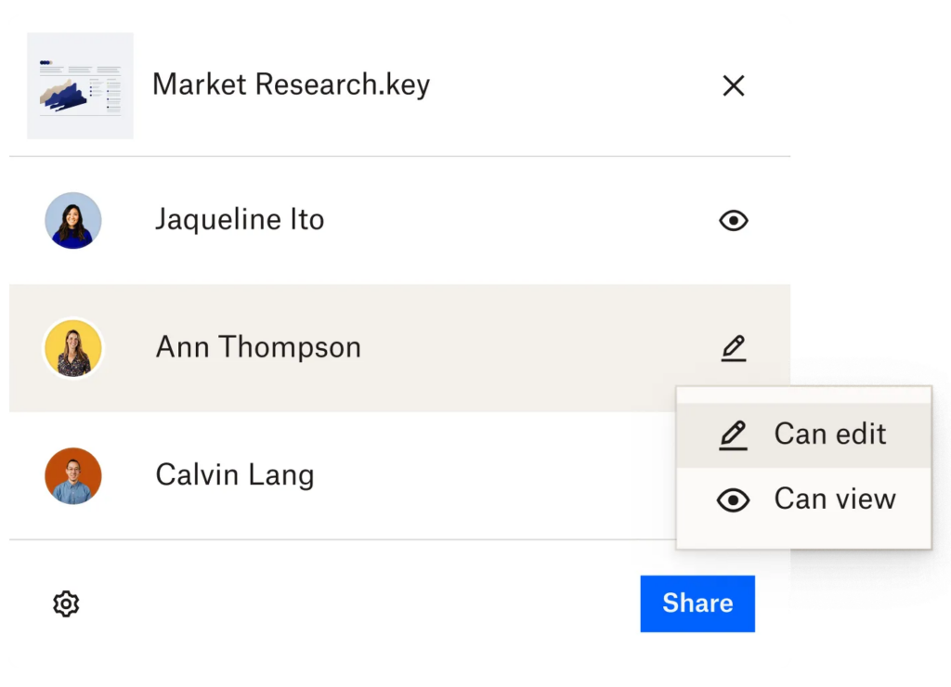Open the Market Research.key file thumbnail
Viewport: 951px width, 687px height.
80,85
